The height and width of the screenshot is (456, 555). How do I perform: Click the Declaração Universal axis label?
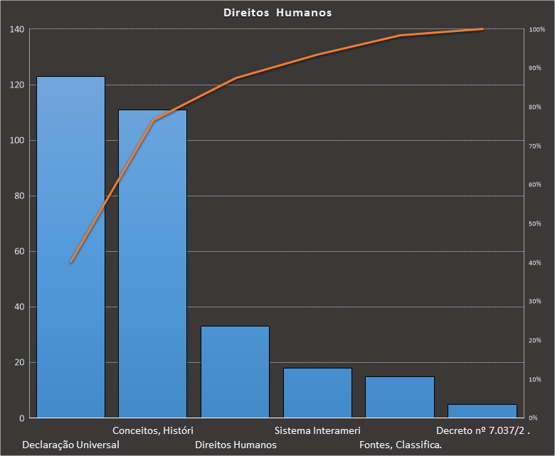coord(71,445)
